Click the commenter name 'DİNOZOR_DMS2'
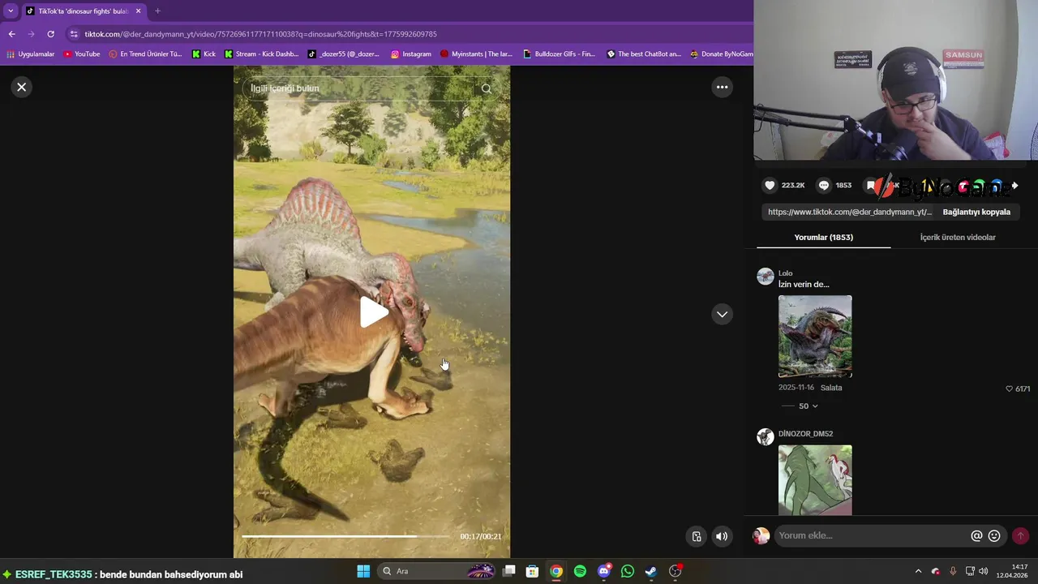Screen dimensions: 1038x584 805,434
